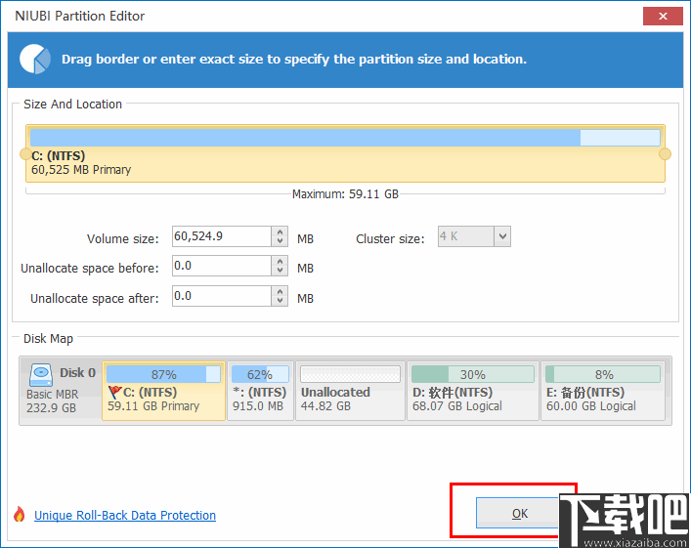Decrease Unallocate space after value

pos(280,301)
